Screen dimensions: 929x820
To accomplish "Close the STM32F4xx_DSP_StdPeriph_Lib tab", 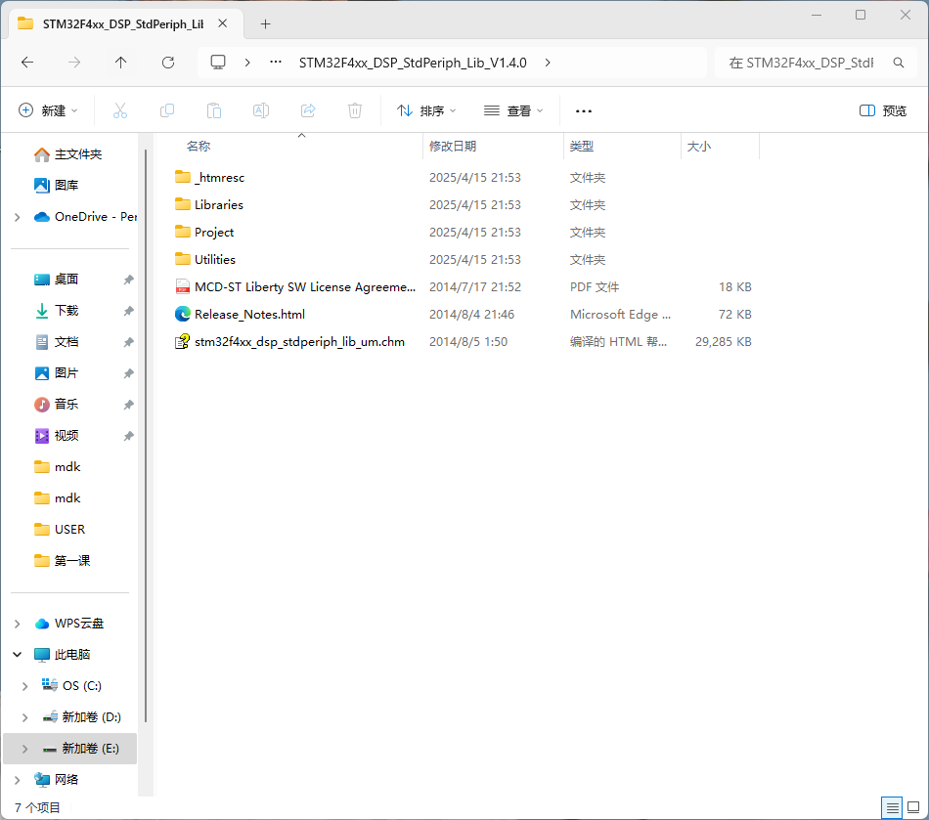I will point(223,23).
